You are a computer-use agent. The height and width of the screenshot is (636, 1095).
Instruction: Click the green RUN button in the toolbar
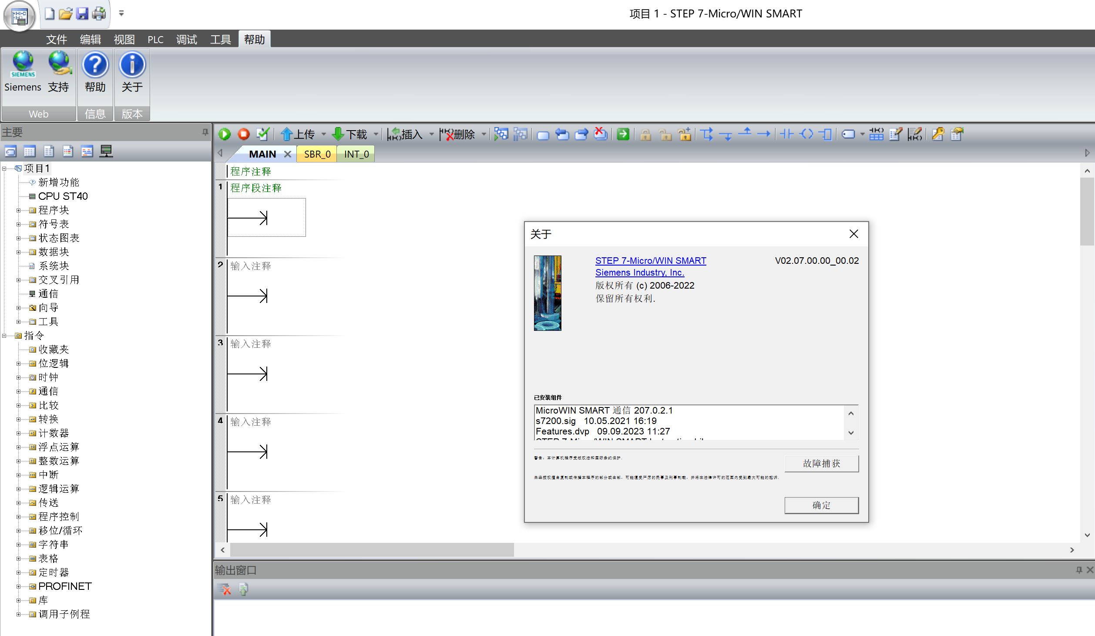225,134
